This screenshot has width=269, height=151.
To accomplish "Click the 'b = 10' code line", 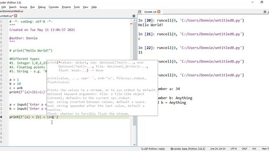I will pos(15,84).
